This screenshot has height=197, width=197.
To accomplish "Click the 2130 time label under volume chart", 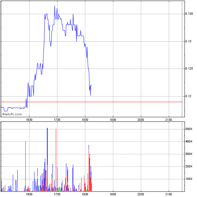I will tap(169, 194).
